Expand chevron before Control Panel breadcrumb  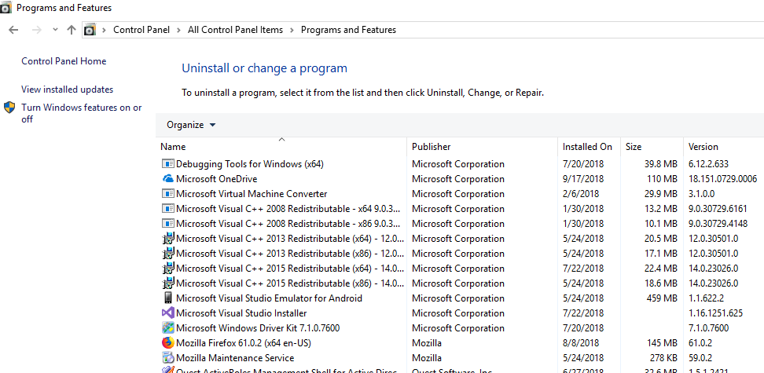(104, 30)
